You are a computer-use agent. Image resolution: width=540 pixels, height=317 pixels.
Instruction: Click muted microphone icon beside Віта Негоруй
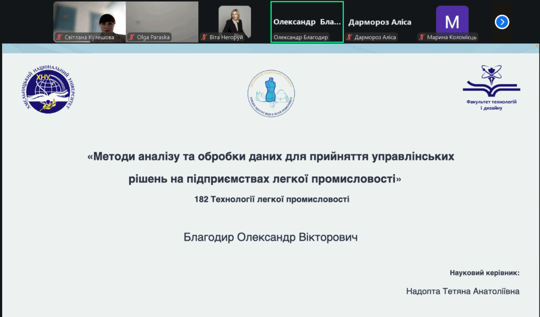click(x=204, y=37)
